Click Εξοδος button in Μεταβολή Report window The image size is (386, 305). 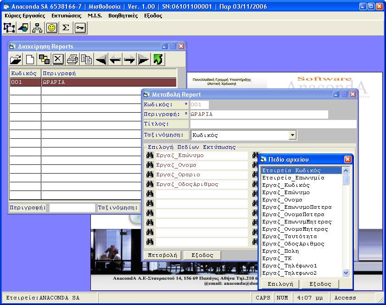[202, 256]
